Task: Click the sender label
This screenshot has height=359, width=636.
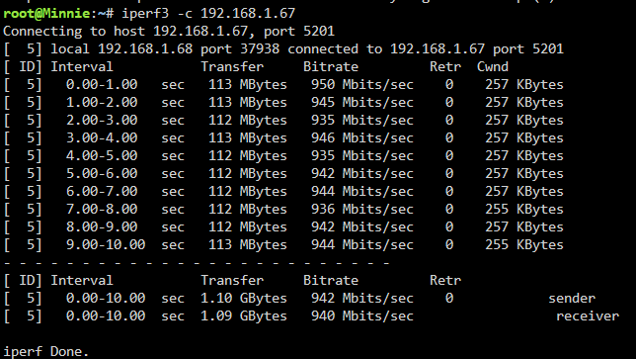Action: coord(572,299)
